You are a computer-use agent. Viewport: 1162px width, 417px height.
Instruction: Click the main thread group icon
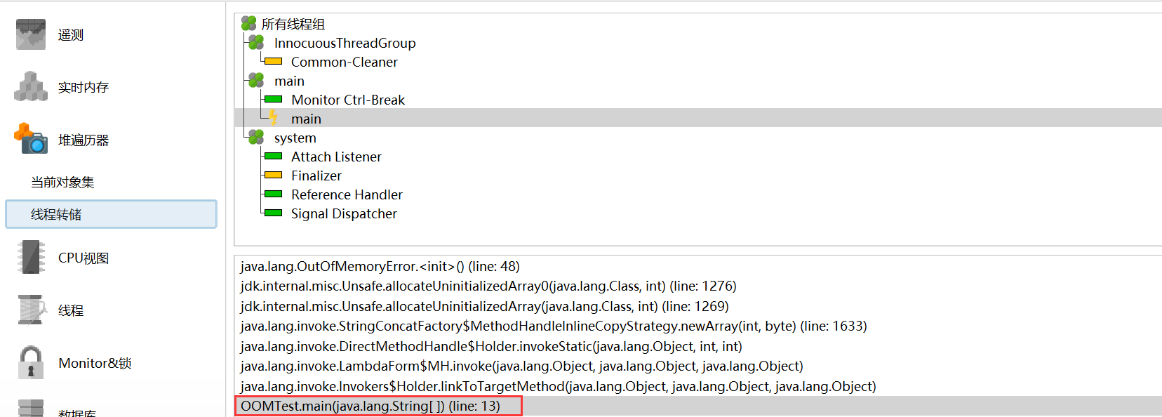click(x=256, y=81)
